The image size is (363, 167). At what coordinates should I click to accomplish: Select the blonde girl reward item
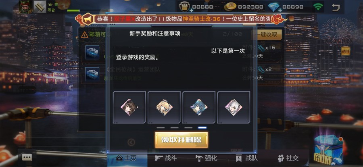pos(164,107)
